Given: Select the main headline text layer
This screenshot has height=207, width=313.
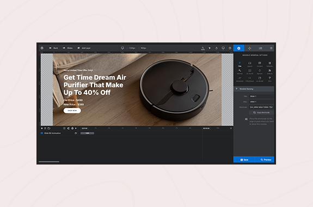Looking at the screenshot, I should pos(95,85).
